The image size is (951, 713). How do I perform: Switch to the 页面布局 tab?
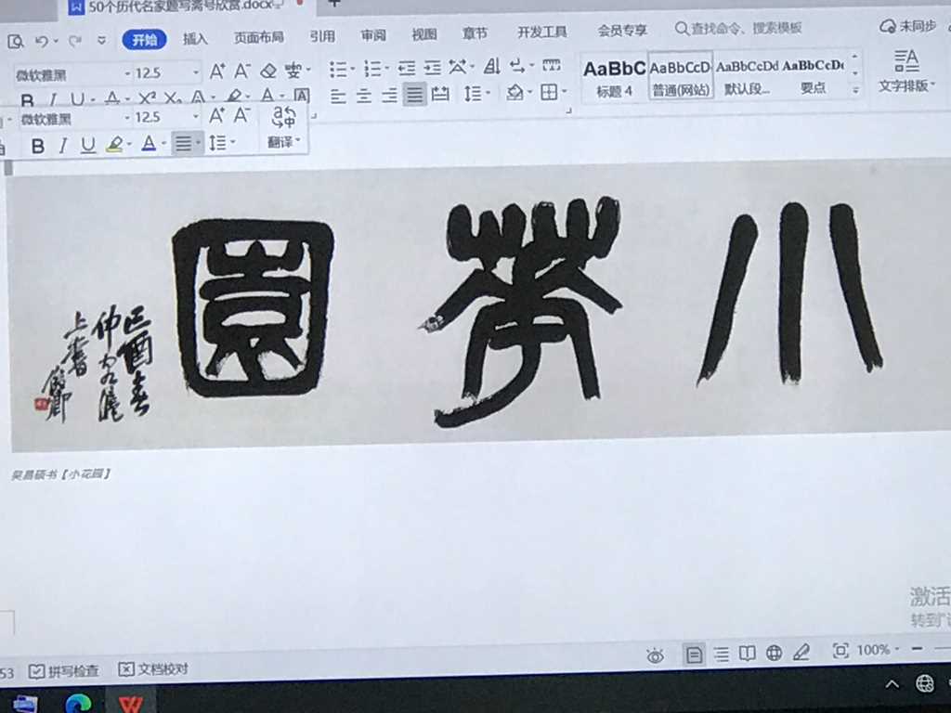click(258, 38)
